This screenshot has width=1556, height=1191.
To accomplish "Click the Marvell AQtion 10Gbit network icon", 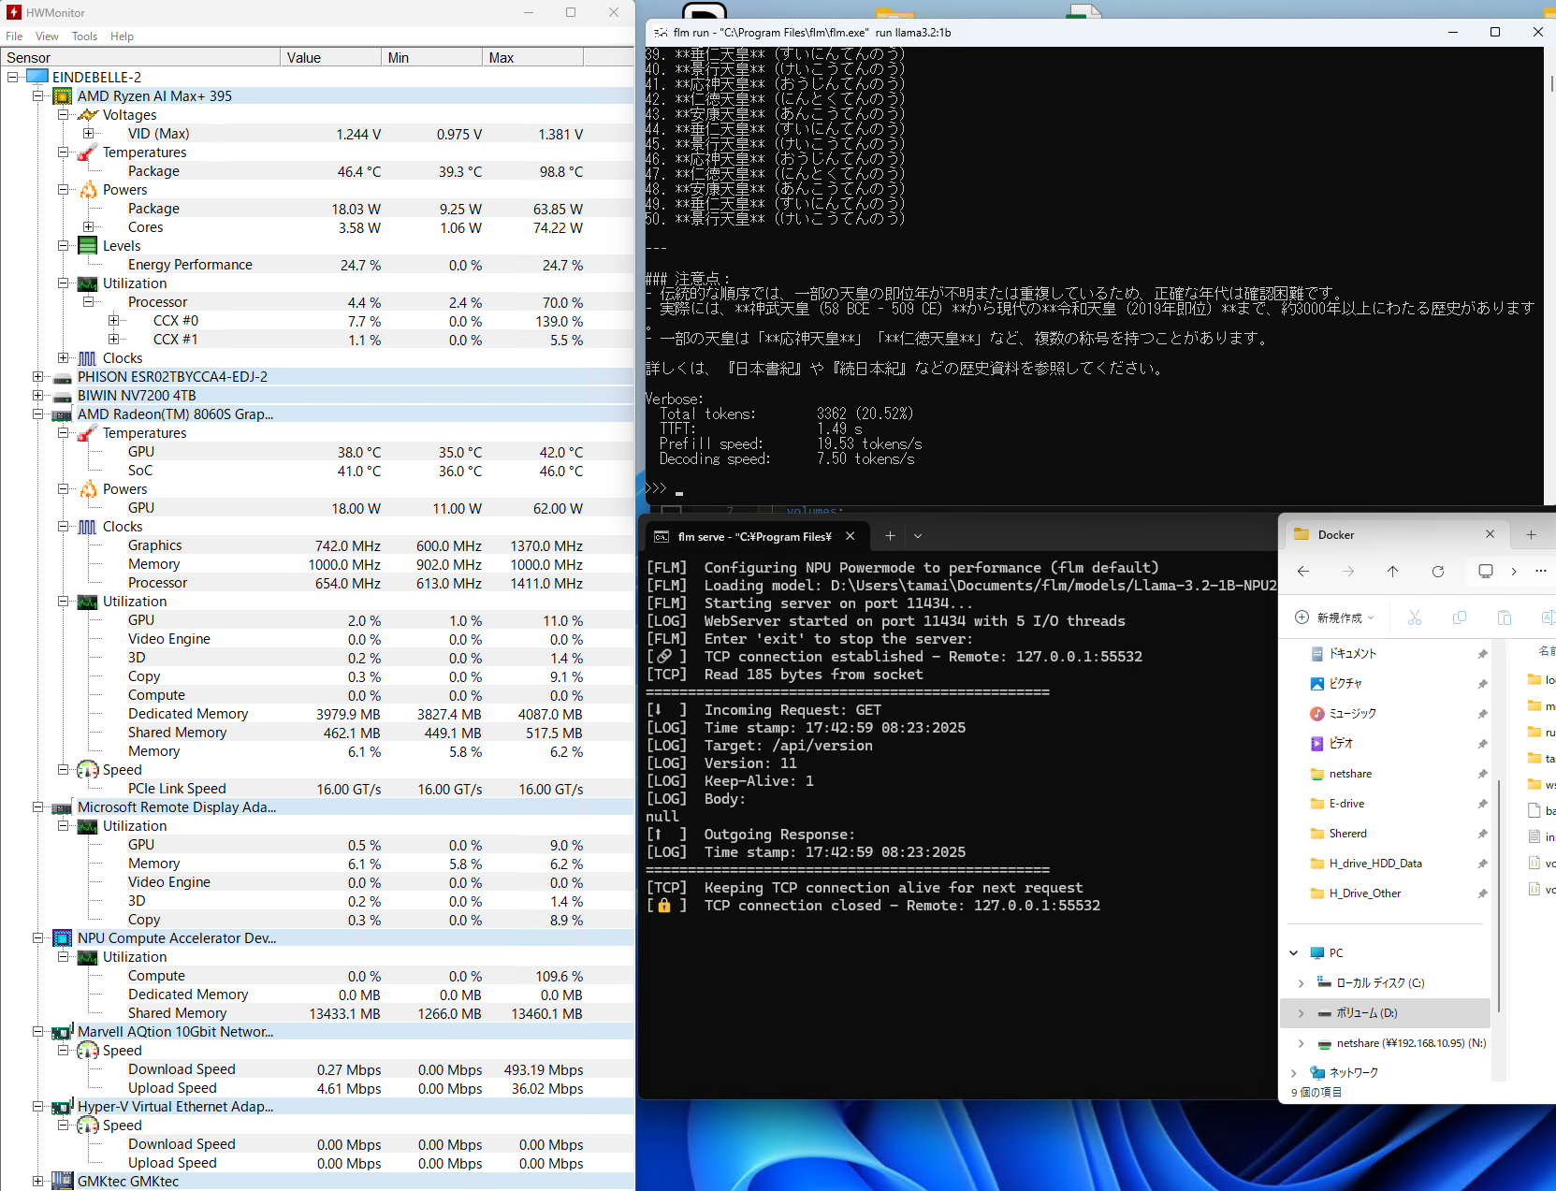I will (63, 1032).
